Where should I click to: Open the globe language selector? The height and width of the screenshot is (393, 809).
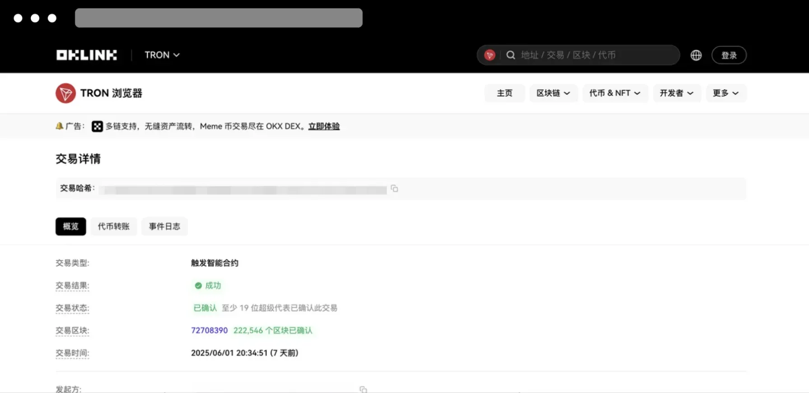coord(696,55)
